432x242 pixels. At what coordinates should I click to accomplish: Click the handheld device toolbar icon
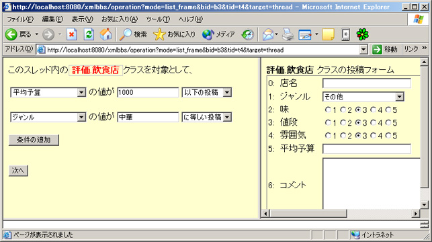(345, 34)
